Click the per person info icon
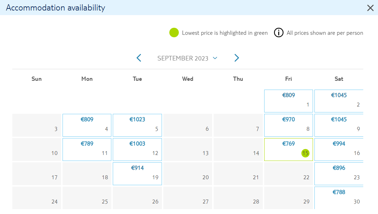378x214 pixels. click(279, 33)
